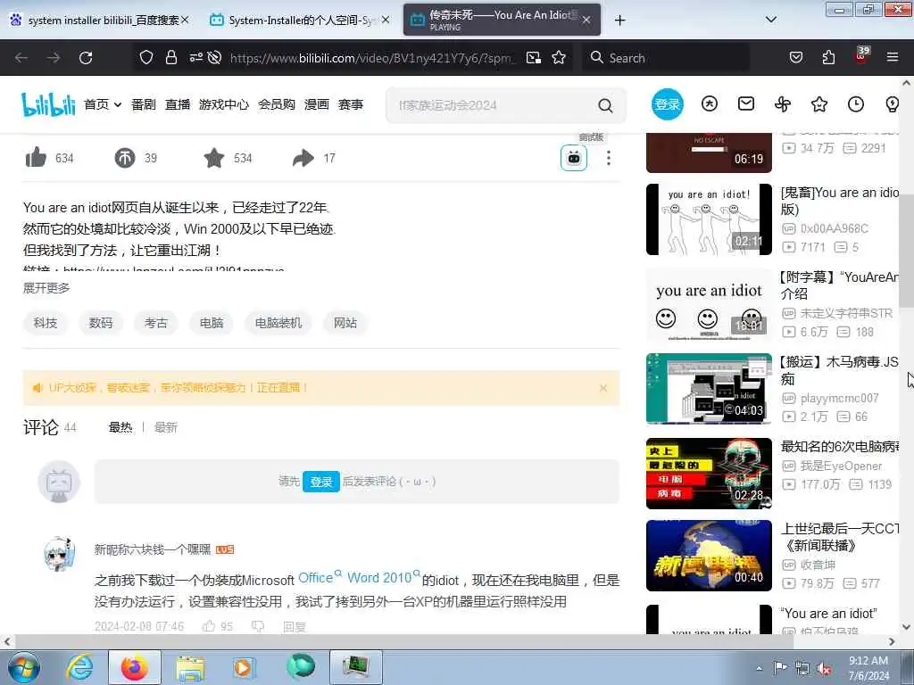Click the search magnifier in bilibili search box
This screenshot has height=685, width=914.
coord(606,105)
